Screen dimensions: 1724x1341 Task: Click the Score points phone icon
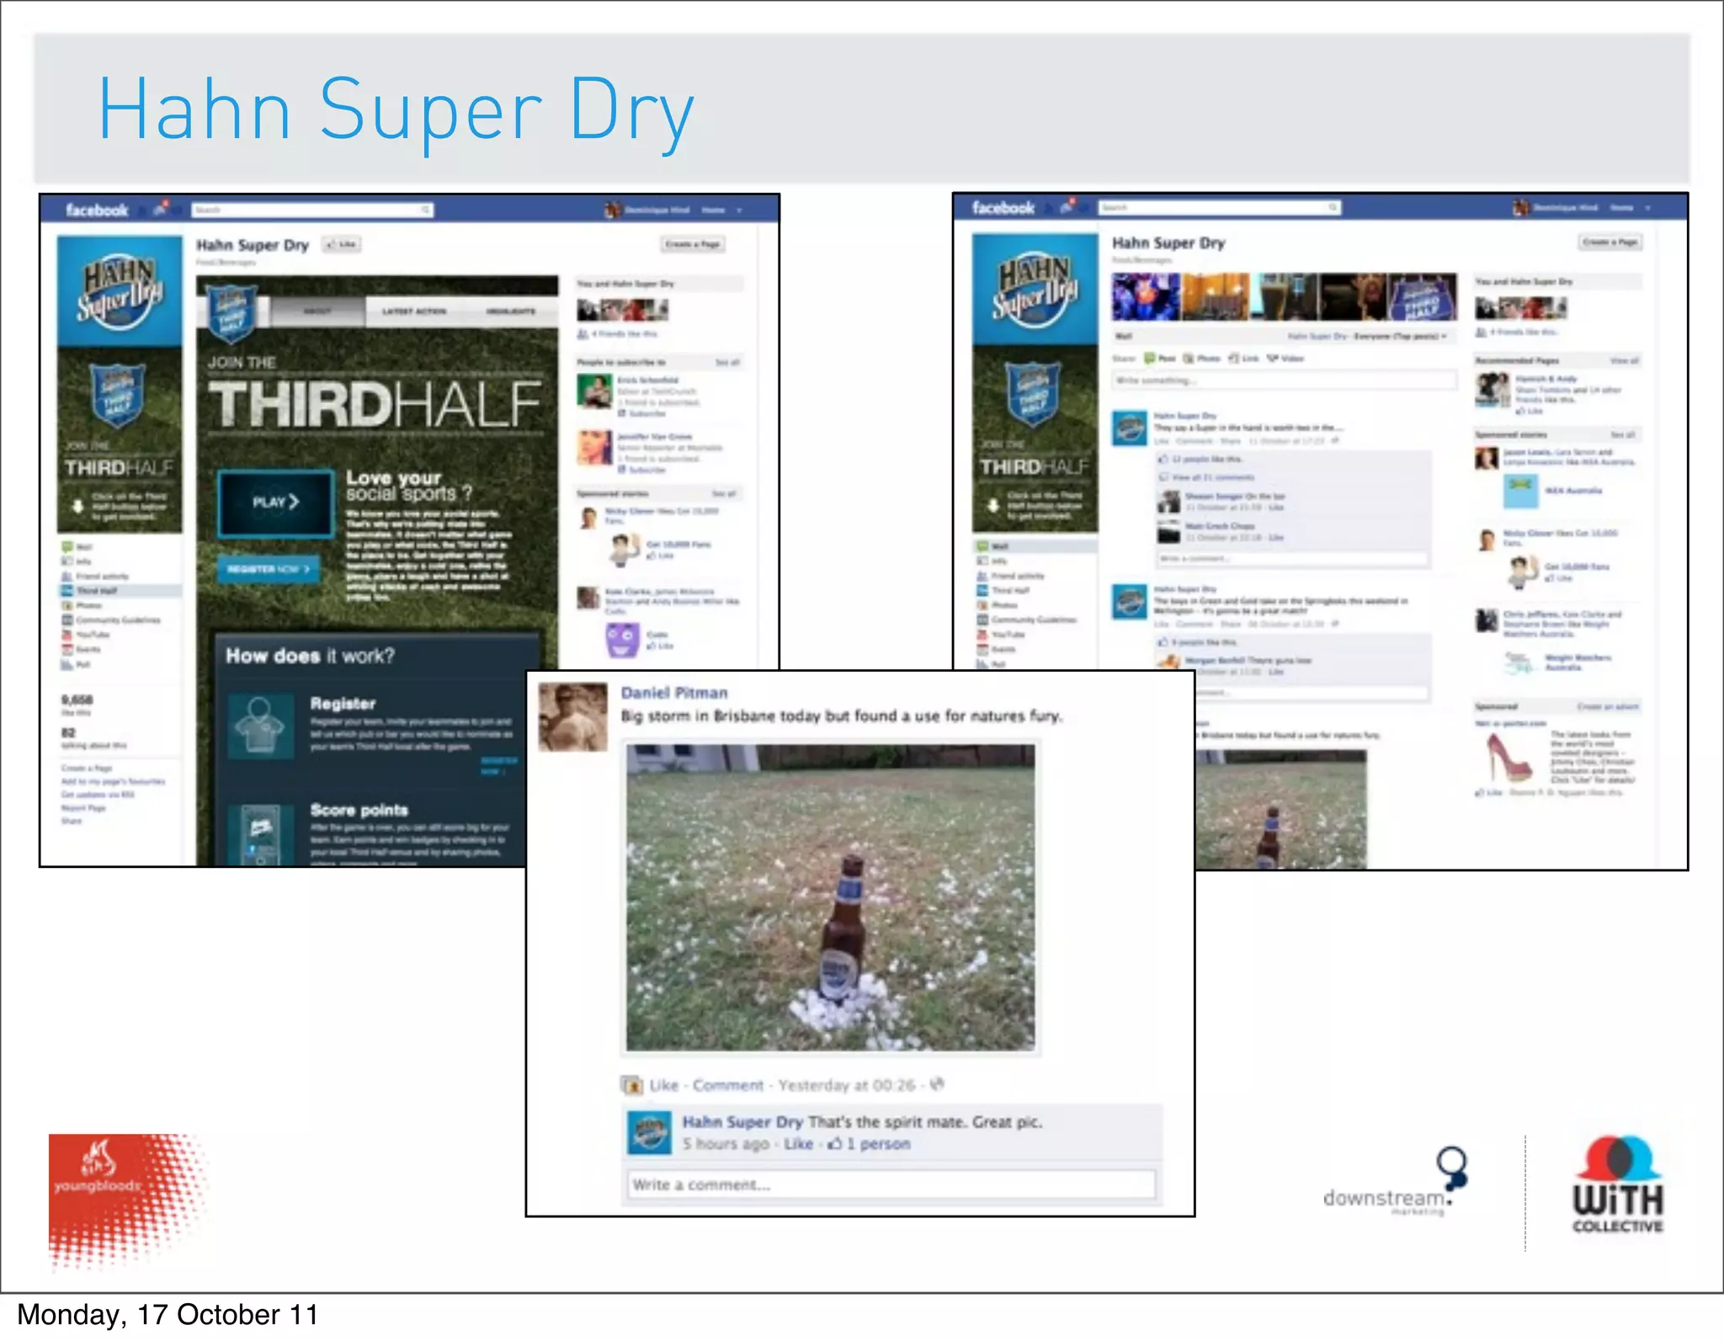pyautogui.click(x=261, y=834)
